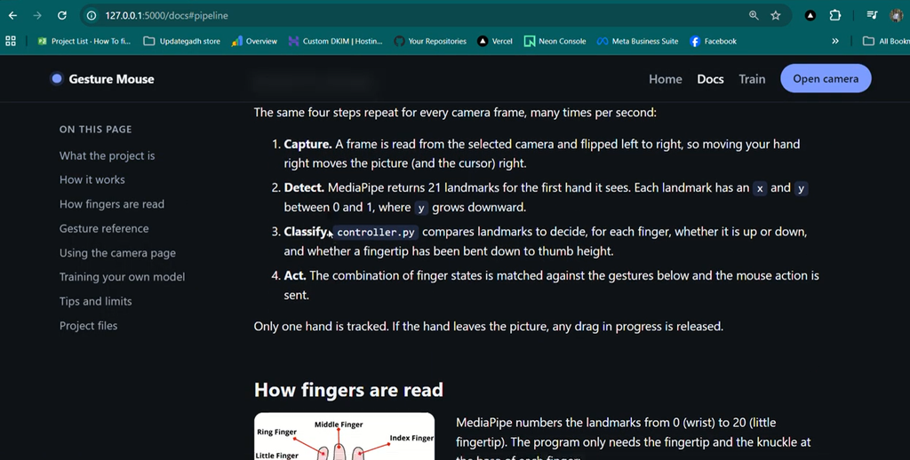Image resolution: width=910 pixels, height=460 pixels.
Task: Open site information icon in address bar
Action: [x=92, y=16]
